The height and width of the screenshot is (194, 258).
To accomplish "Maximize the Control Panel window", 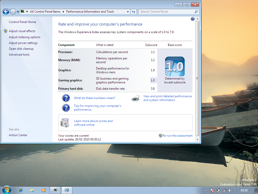I will pyautogui.click(x=187, y=5).
